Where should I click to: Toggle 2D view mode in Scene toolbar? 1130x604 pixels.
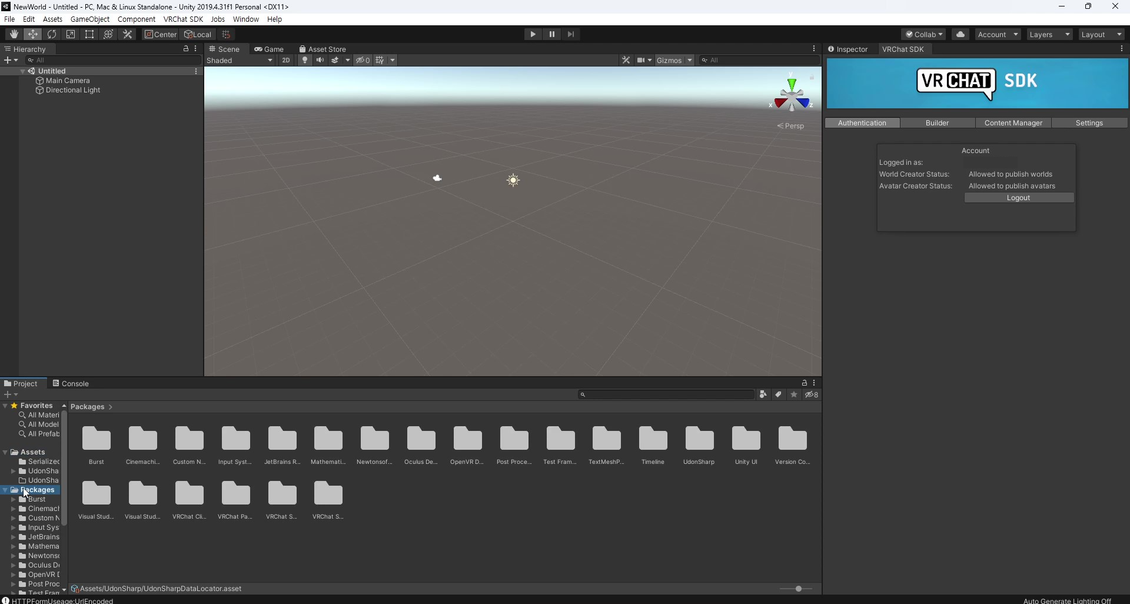coord(285,60)
